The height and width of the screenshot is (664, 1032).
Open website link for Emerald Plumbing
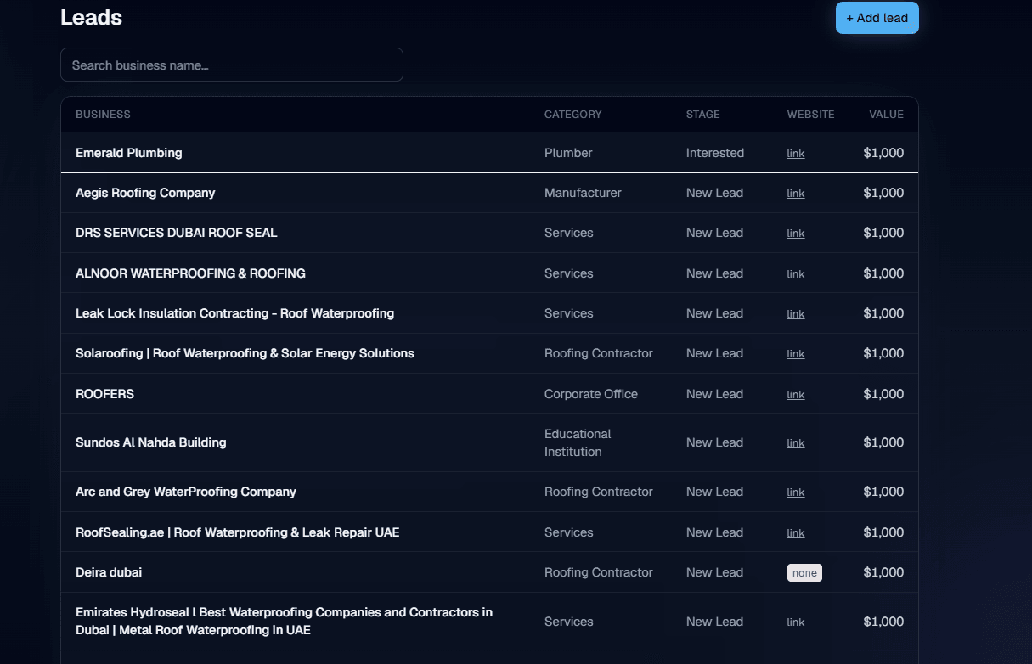coord(796,154)
